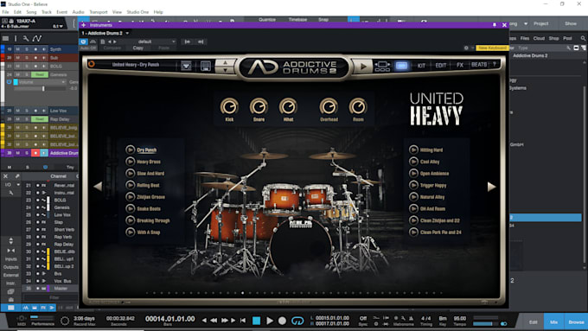Screen dimensions: 588x331
Task: Open Addictive Drums help question mark
Action: pyautogui.click(x=495, y=65)
